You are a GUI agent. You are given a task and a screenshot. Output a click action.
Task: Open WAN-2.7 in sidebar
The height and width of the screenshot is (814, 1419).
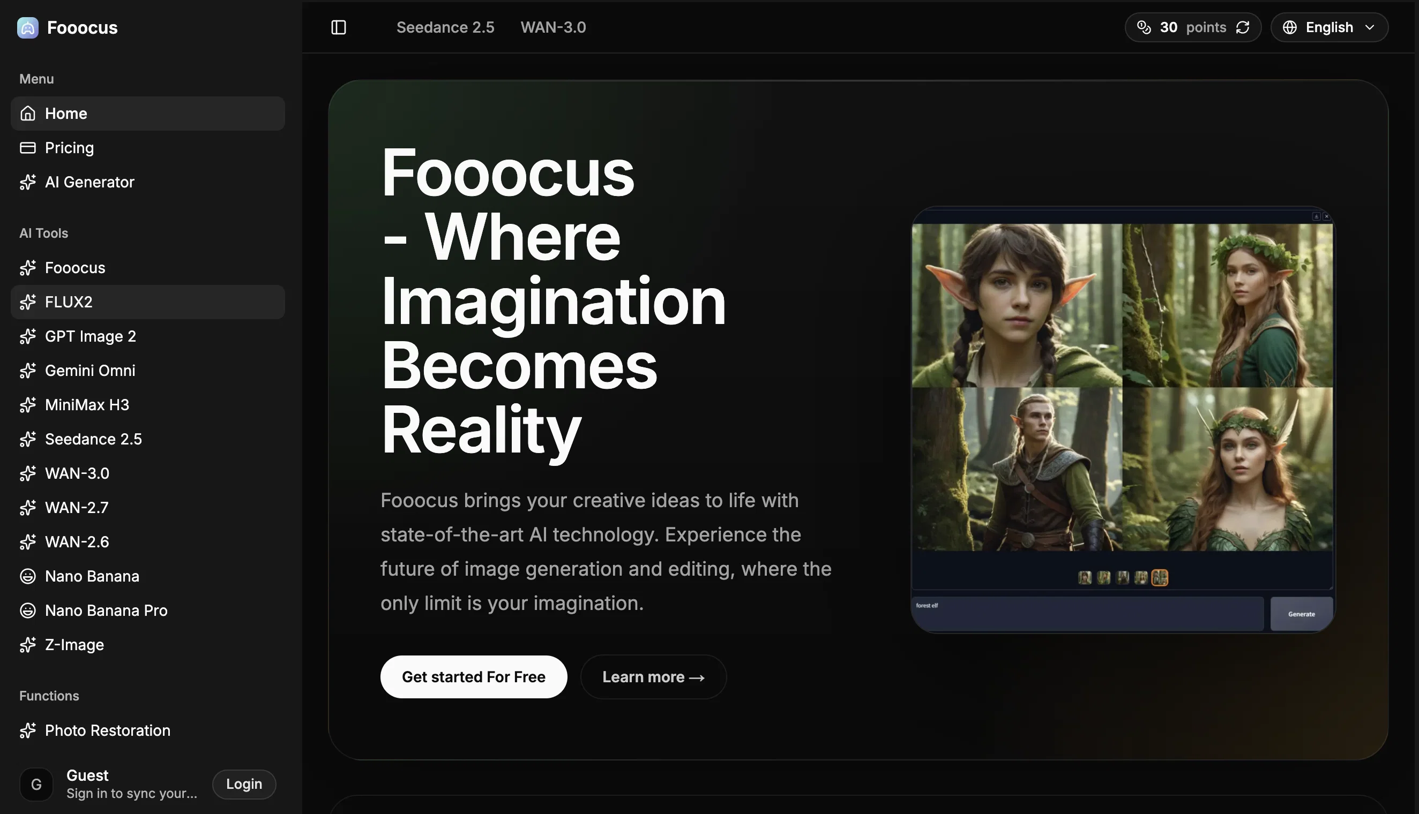(x=148, y=508)
